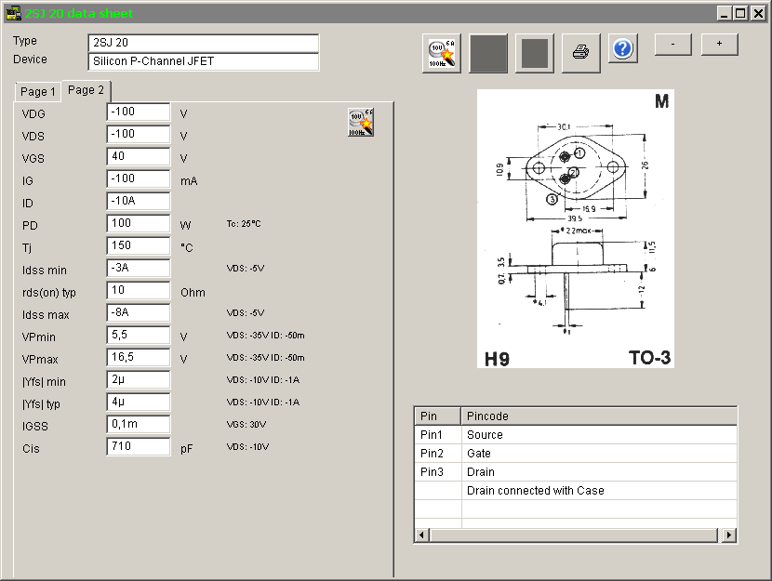Select the Pin1 row cell
Image resolution: width=772 pixels, height=581 pixels.
point(438,435)
